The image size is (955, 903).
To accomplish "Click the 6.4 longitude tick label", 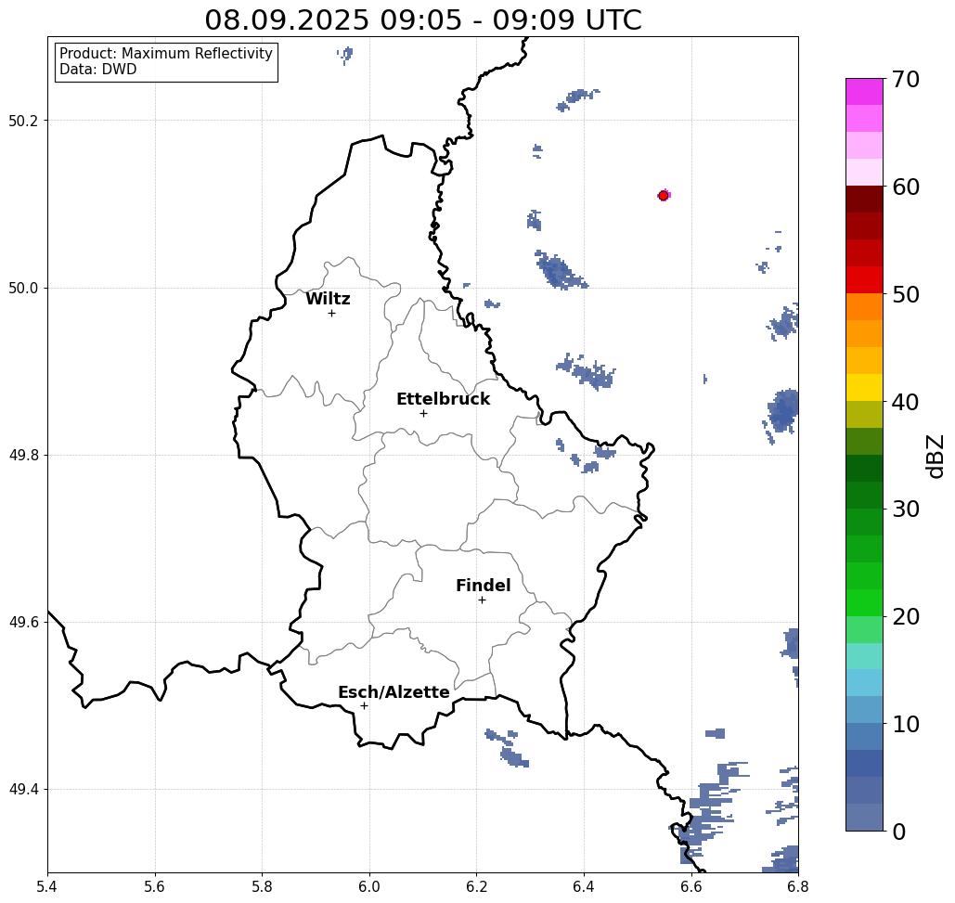I will [584, 887].
